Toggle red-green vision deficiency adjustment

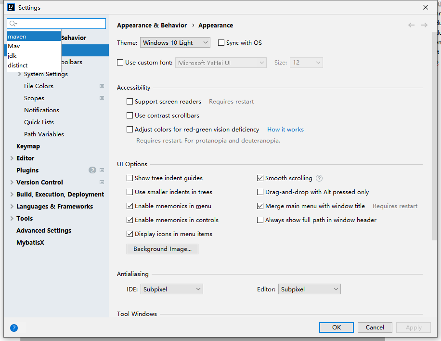click(x=130, y=130)
